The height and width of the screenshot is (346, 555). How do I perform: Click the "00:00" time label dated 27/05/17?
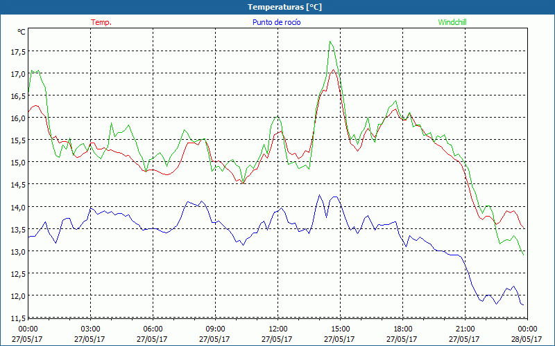pos(27,329)
